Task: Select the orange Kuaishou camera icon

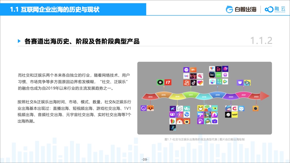Action: click(187, 83)
